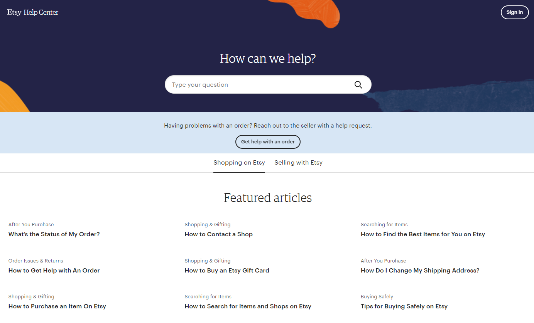534x323 pixels.
Task: Open the Help Center home link
Action: [x=41, y=12]
